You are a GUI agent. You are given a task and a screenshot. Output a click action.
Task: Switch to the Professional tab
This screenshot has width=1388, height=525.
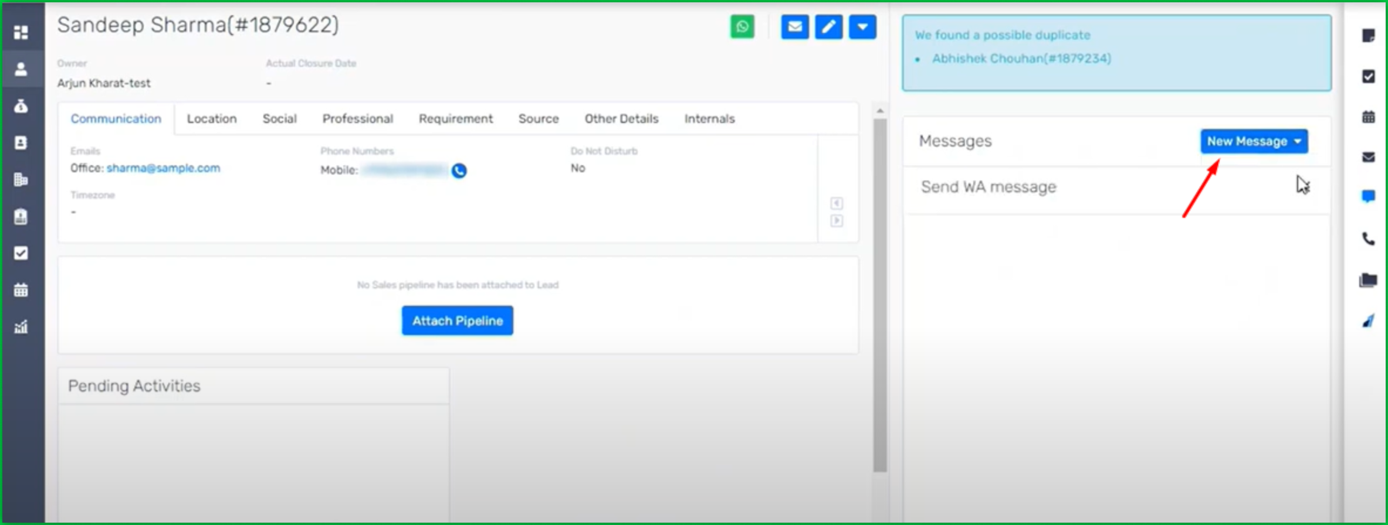tap(357, 119)
